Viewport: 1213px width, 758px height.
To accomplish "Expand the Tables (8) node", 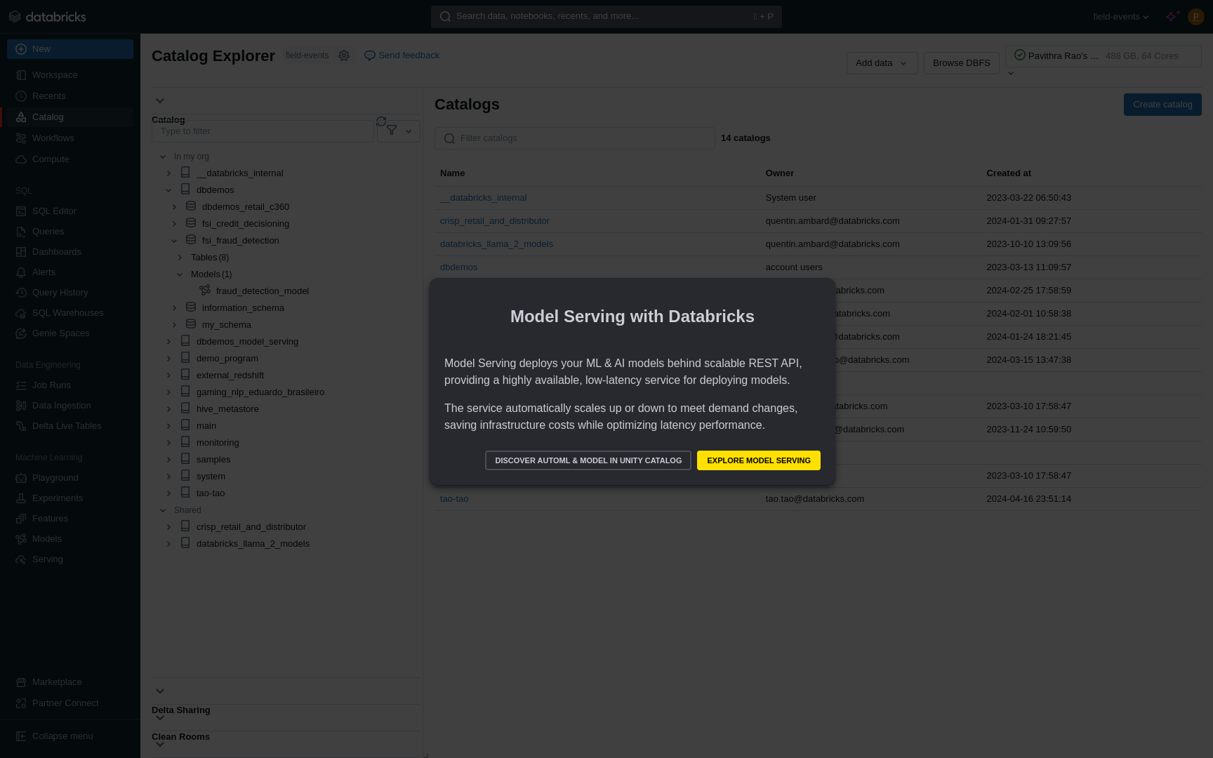I will [x=180, y=258].
